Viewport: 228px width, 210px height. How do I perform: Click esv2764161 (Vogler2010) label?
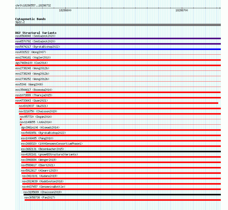click(x=33, y=57)
